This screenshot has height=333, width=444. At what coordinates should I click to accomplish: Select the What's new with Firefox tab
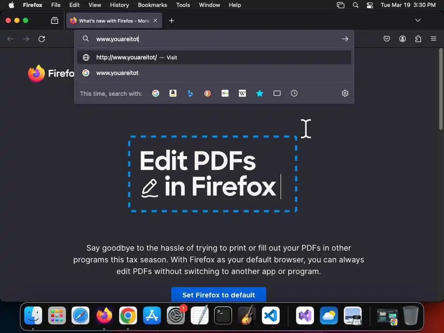coord(114,21)
